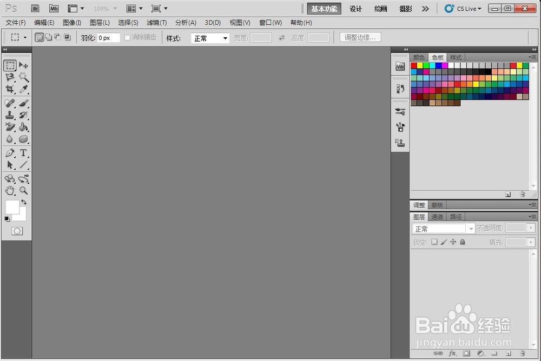Open the 文件(F) menu
The height and width of the screenshot is (361, 541).
(16, 23)
